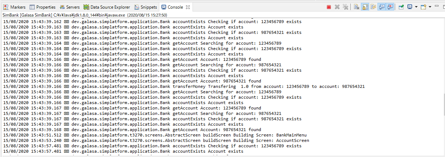Pin the console view

point(401,7)
